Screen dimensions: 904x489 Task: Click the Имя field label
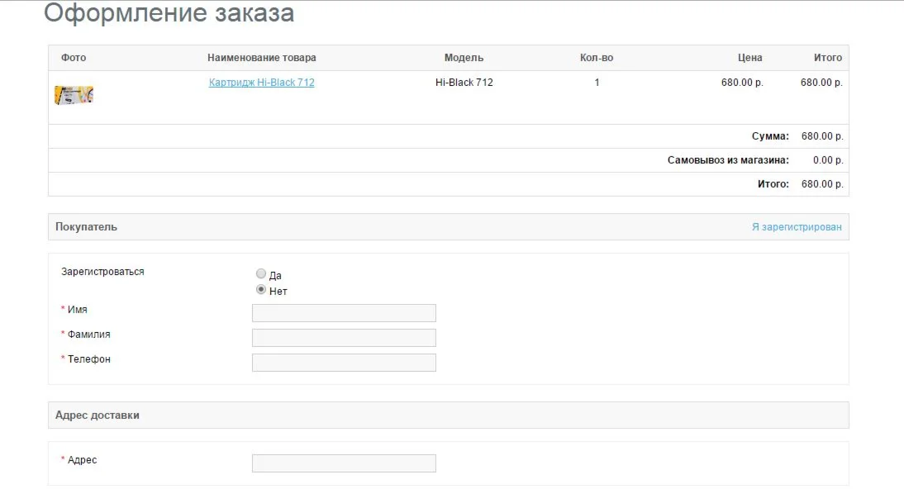tap(77, 310)
